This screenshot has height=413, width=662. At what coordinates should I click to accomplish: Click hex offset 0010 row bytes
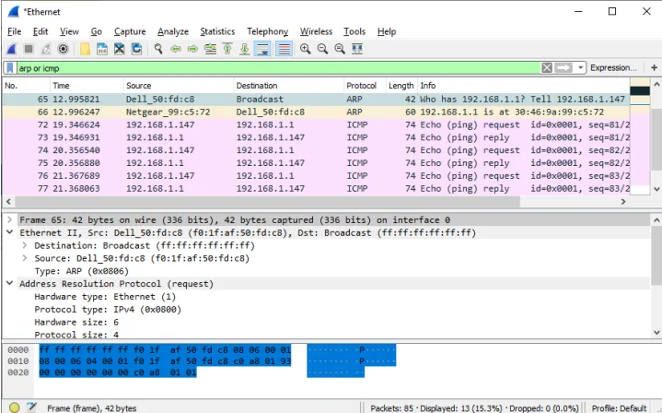165,361
